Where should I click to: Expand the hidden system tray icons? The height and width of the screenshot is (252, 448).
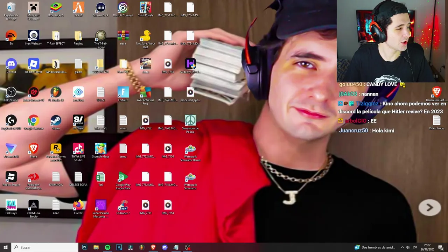(x=402, y=247)
